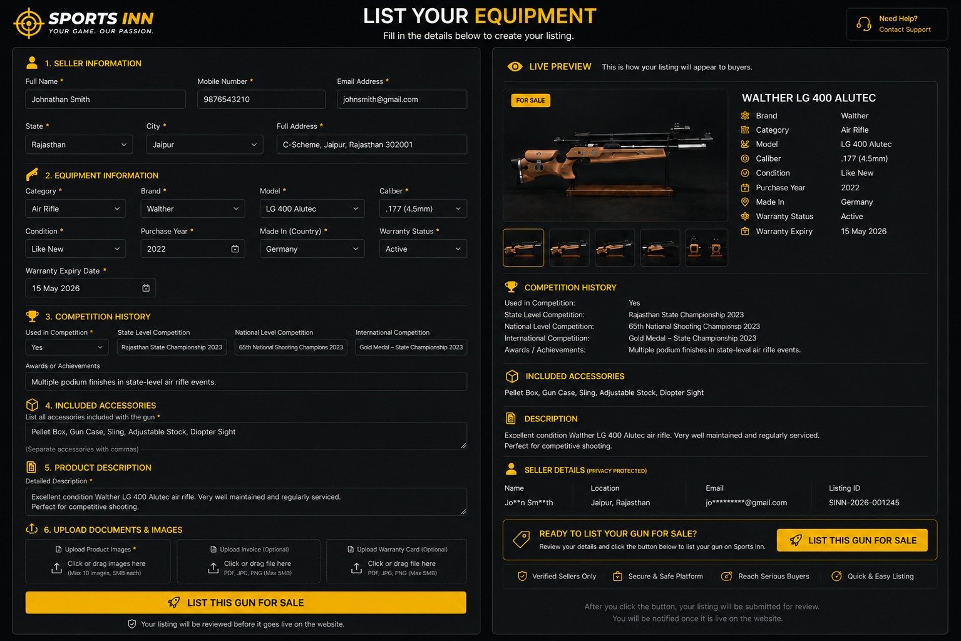This screenshot has height=641, width=961.
Task: Click the Quick & Easy Listing icon
Action: tap(836, 576)
